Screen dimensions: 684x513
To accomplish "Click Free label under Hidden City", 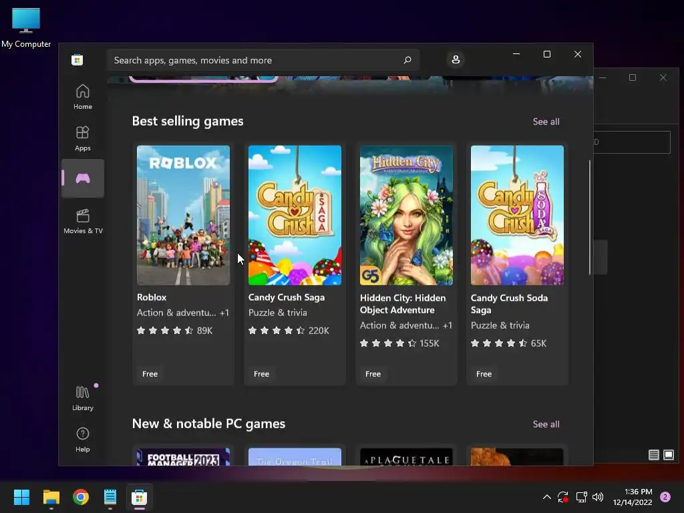I will click(x=373, y=374).
